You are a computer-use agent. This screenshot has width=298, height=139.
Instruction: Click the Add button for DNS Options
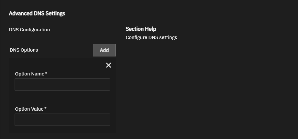[x=104, y=50]
